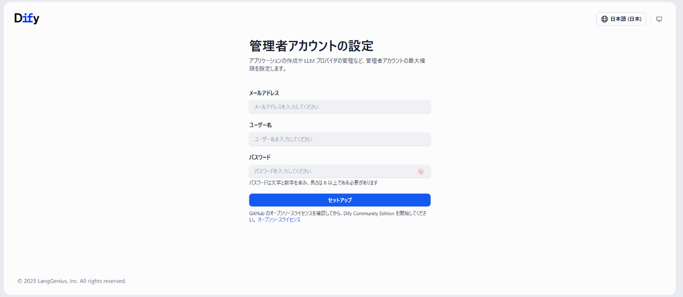Screen dimensions: 683x297
Task: Click the ユーザー名 field label
Action: pos(261,125)
